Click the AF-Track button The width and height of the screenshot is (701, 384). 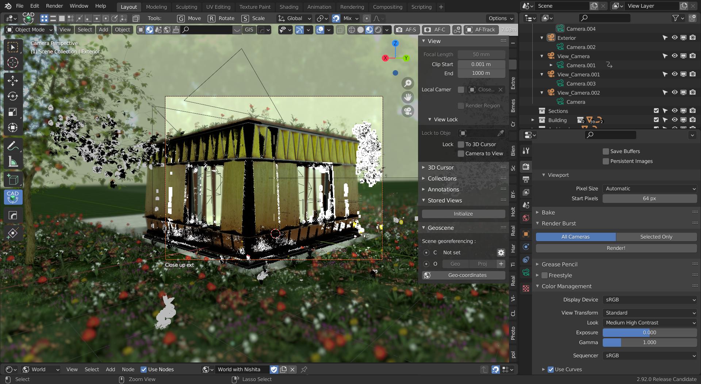click(x=480, y=30)
